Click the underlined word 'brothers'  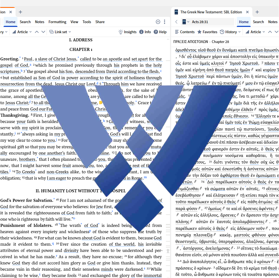(27, 159)
